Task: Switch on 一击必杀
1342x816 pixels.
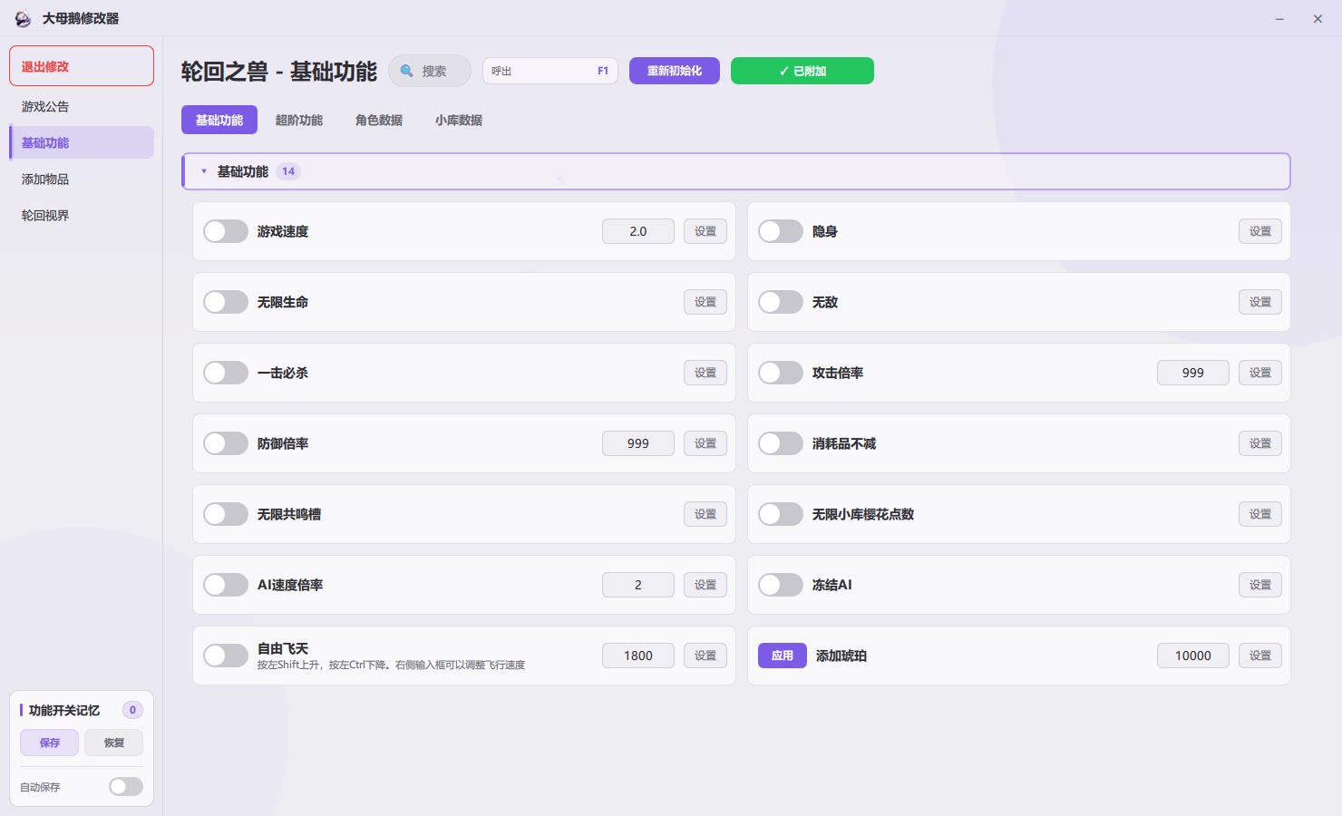Action: pyautogui.click(x=226, y=373)
